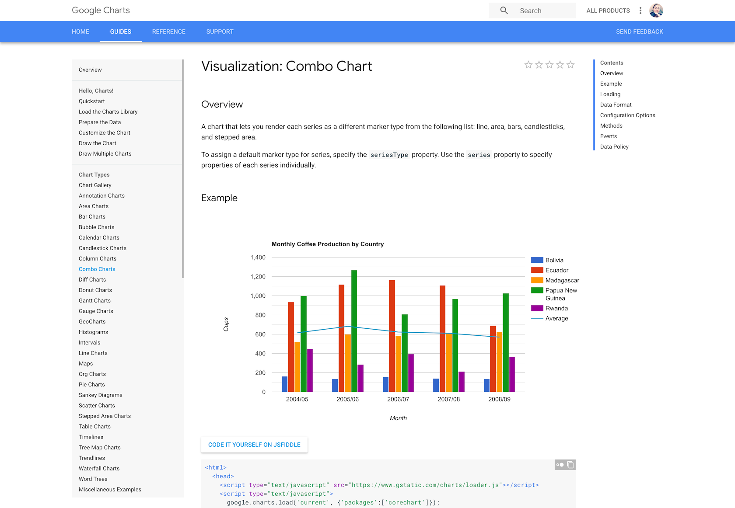The width and height of the screenshot is (735, 508).
Task: Jump to Configuration Options in Contents
Action: coord(627,115)
